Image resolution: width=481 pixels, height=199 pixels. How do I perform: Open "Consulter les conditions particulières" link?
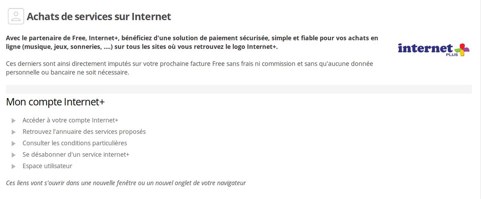(x=75, y=143)
